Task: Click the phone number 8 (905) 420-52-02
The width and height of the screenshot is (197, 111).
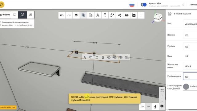Action: pyautogui.click(x=25, y=25)
